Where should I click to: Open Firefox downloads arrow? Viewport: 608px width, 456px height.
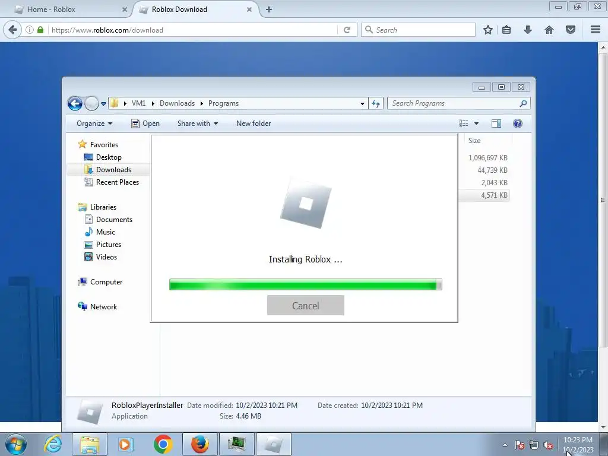pos(528,30)
